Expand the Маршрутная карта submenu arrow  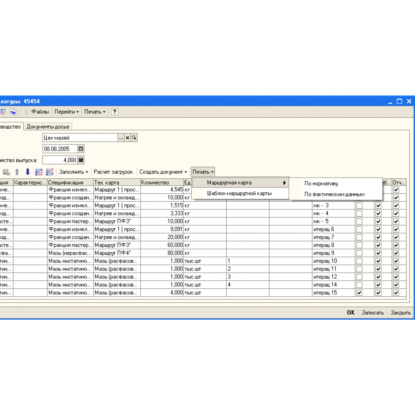pyautogui.click(x=285, y=183)
